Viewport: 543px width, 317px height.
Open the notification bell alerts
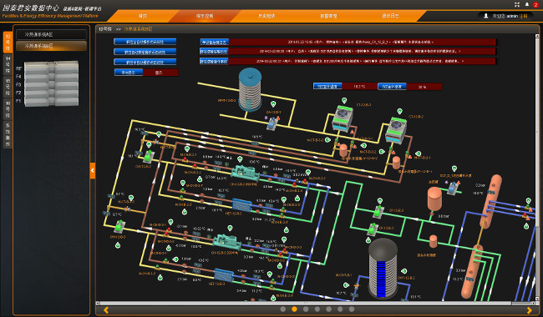(527, 4)
